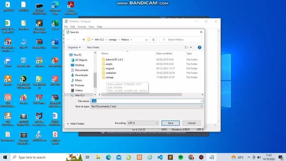Viewport: 286px width, 161px height.
Task: Open the Encoding UTF-8 dropdown
Action: point(143,123)
